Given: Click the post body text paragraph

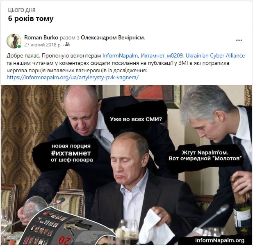Looking at the screenshot, I should (126, 67).
